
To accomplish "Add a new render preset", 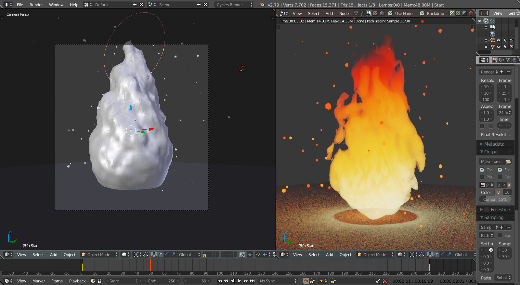I will pyautogui.click(x=502, y=72).
